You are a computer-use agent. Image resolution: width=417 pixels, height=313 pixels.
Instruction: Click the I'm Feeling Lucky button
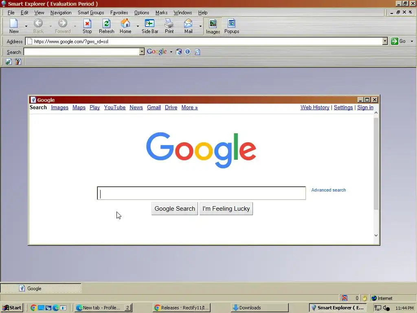(226, 209)
